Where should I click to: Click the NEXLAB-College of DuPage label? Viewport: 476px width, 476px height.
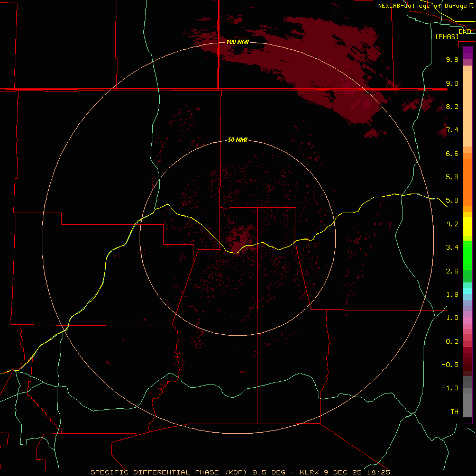point(426,6)
